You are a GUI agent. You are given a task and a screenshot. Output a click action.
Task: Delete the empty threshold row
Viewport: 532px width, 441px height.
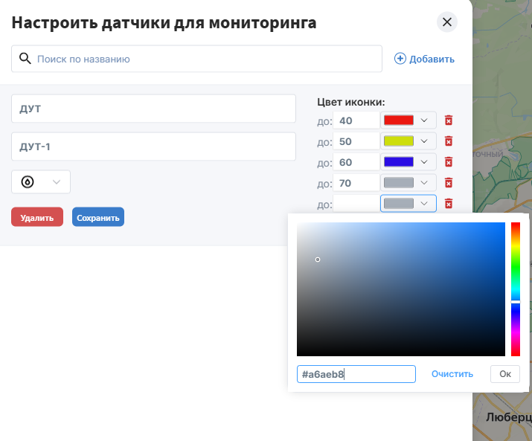pyautogui.click(x=449, y=204)
